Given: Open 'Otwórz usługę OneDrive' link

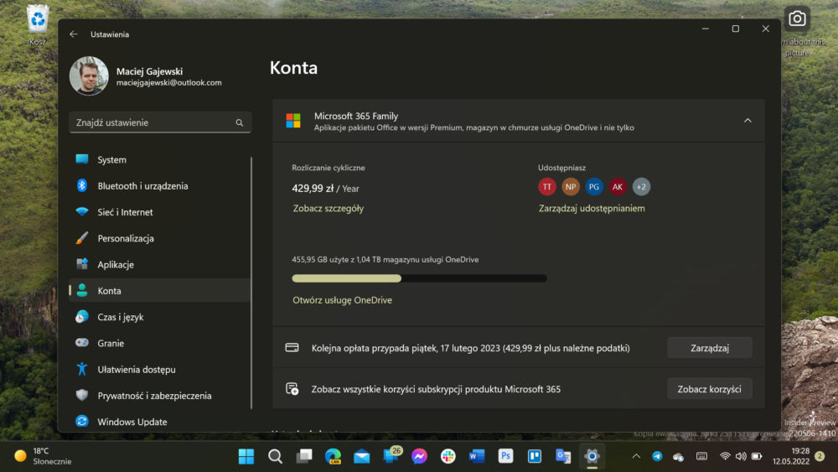Looking at the screenshot, I should pos(342,300).
